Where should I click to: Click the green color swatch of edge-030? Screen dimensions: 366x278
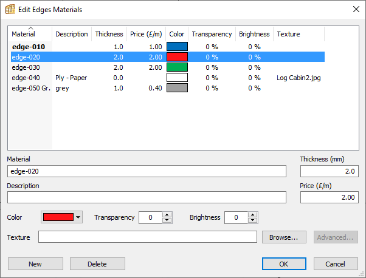pyautogui.click(x=177, y=67)
